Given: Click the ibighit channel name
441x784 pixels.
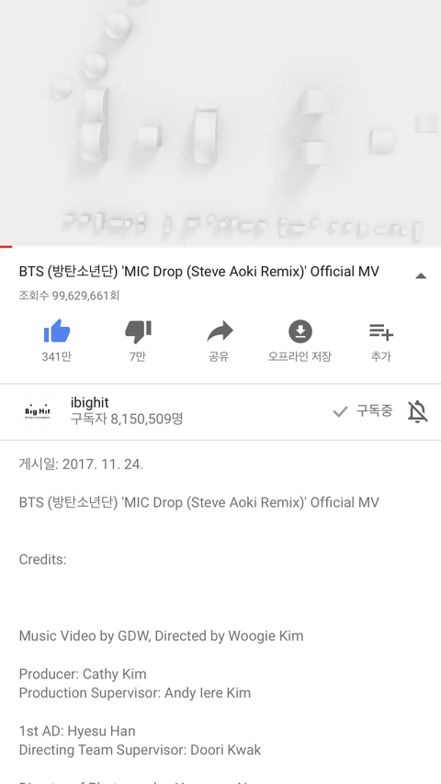Looking at the screenshot, I should pyautogui.click(x=90, y=402).
